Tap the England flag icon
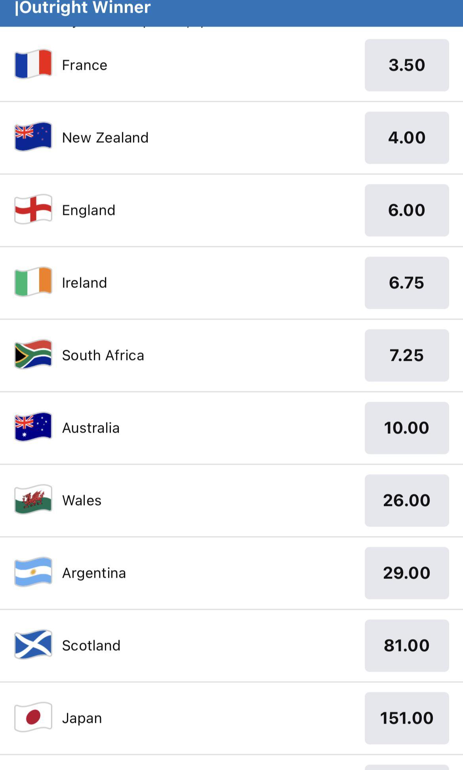 tap(33, 209)
